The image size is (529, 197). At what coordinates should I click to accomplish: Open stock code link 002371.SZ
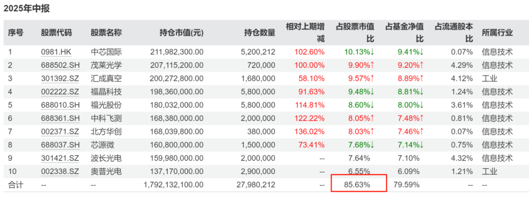click(x=60, y=132)
